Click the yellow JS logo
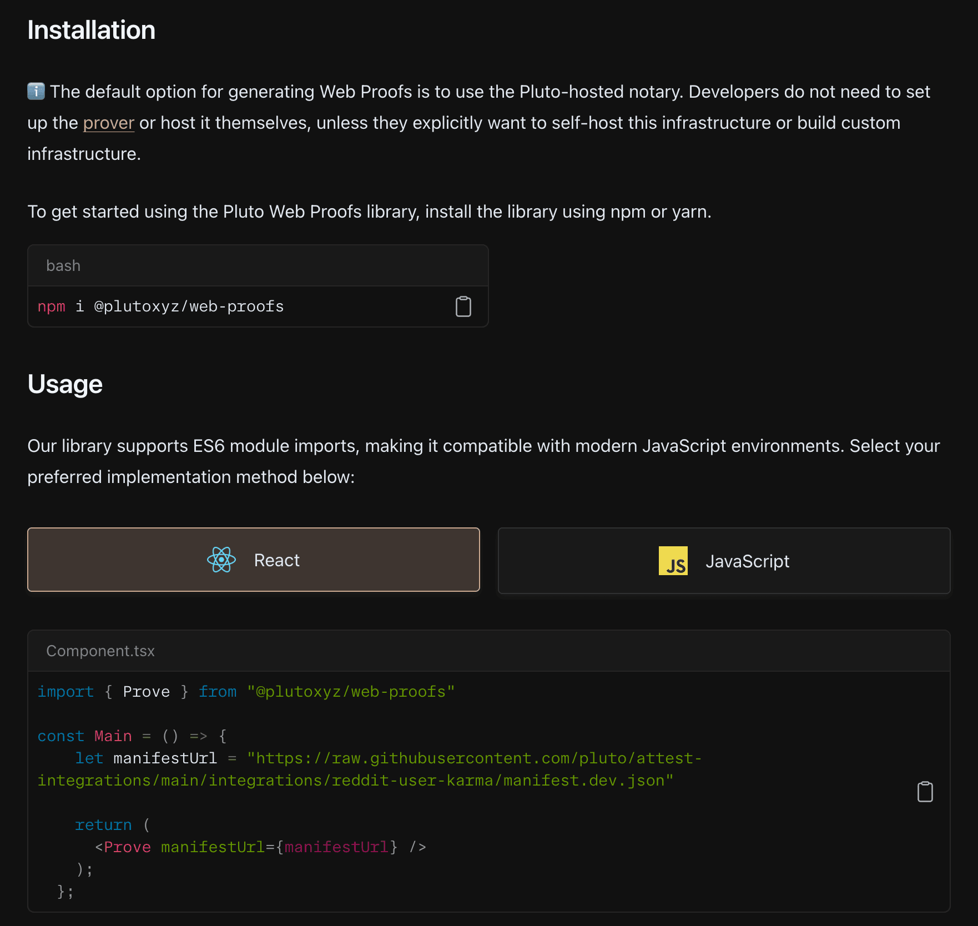The width and height of the screenshot is (978, 926). coord(673,561)
